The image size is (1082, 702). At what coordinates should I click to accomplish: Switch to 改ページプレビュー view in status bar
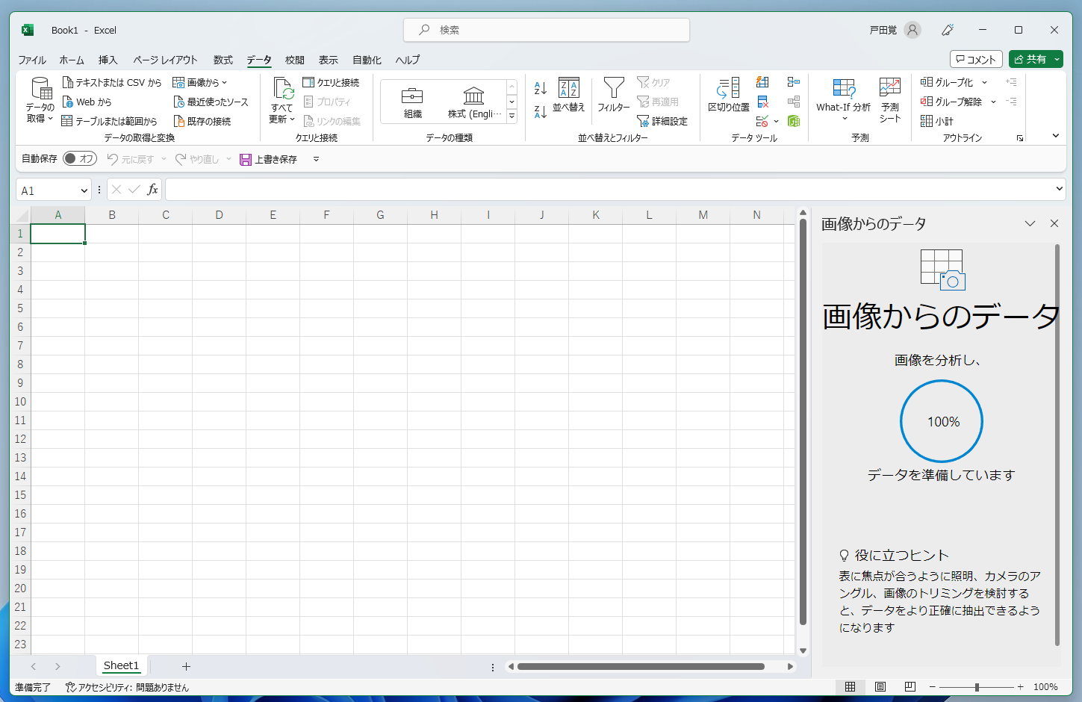pos(910,687)
